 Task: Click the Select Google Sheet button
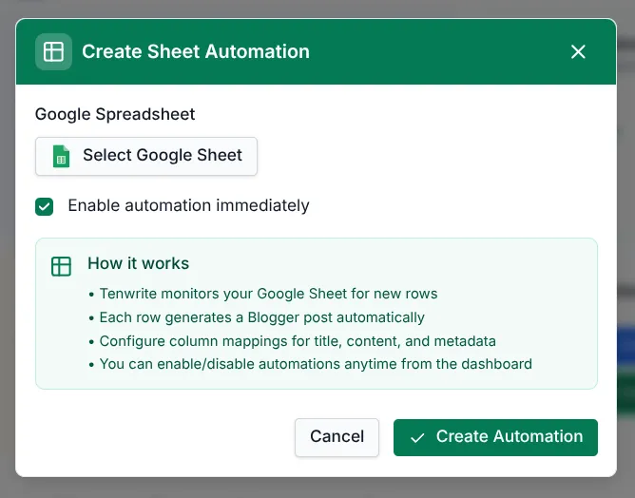click(146, 156)
